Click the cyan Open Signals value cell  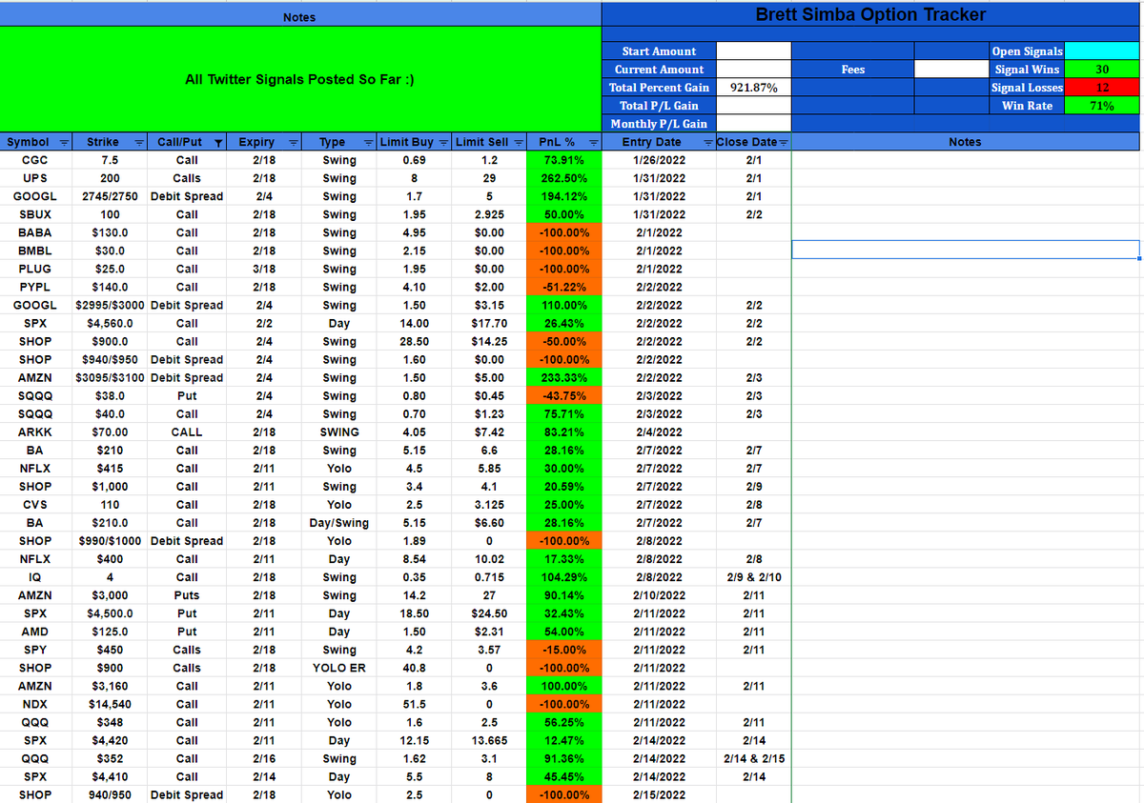[1102, 50]
